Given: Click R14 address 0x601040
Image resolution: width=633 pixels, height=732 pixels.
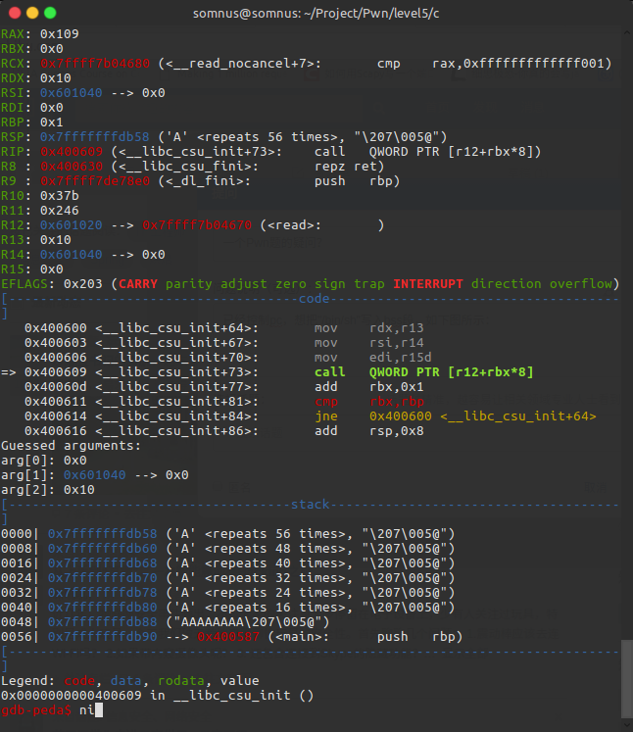Looking at the screenshot, I should pos(71,255).
